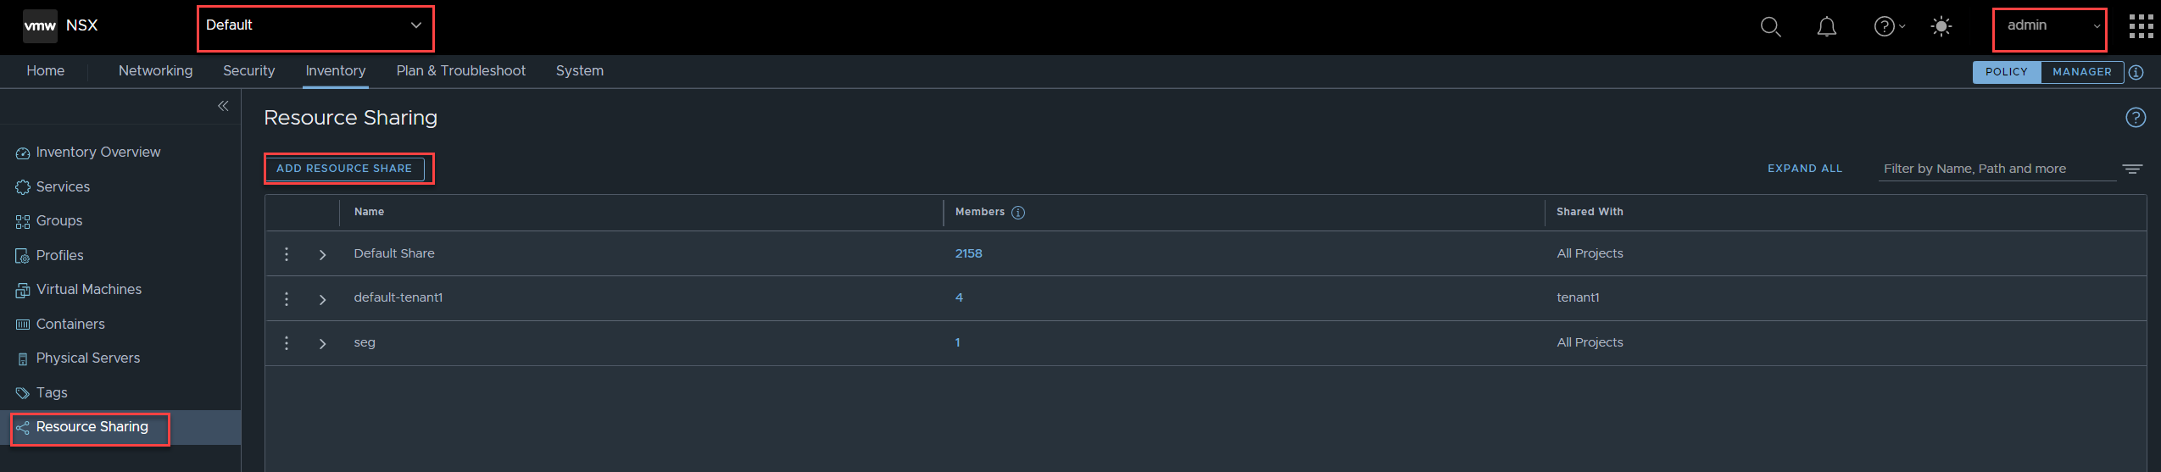Click Expand All link
2161x472 pixels.
tap(1805, 169)
